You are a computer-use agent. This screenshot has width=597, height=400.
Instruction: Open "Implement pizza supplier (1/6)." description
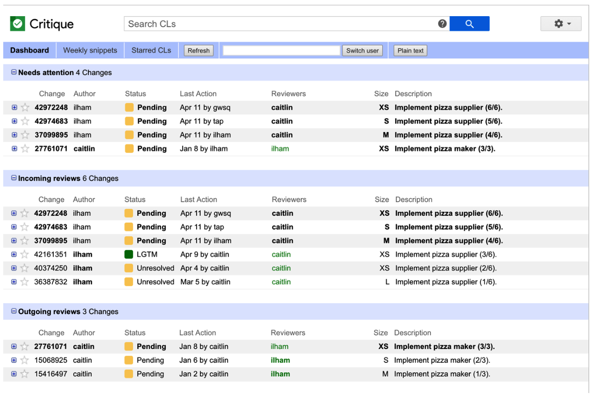point(446,282)
